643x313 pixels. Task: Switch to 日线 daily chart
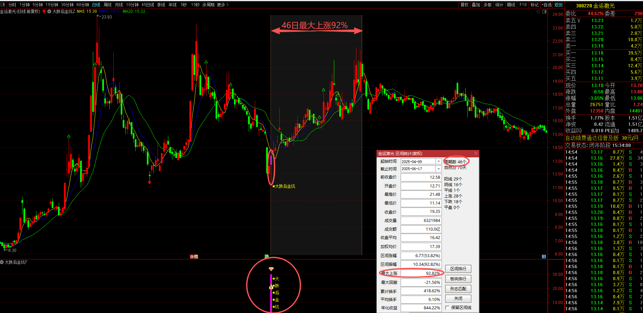pos(96,5)
